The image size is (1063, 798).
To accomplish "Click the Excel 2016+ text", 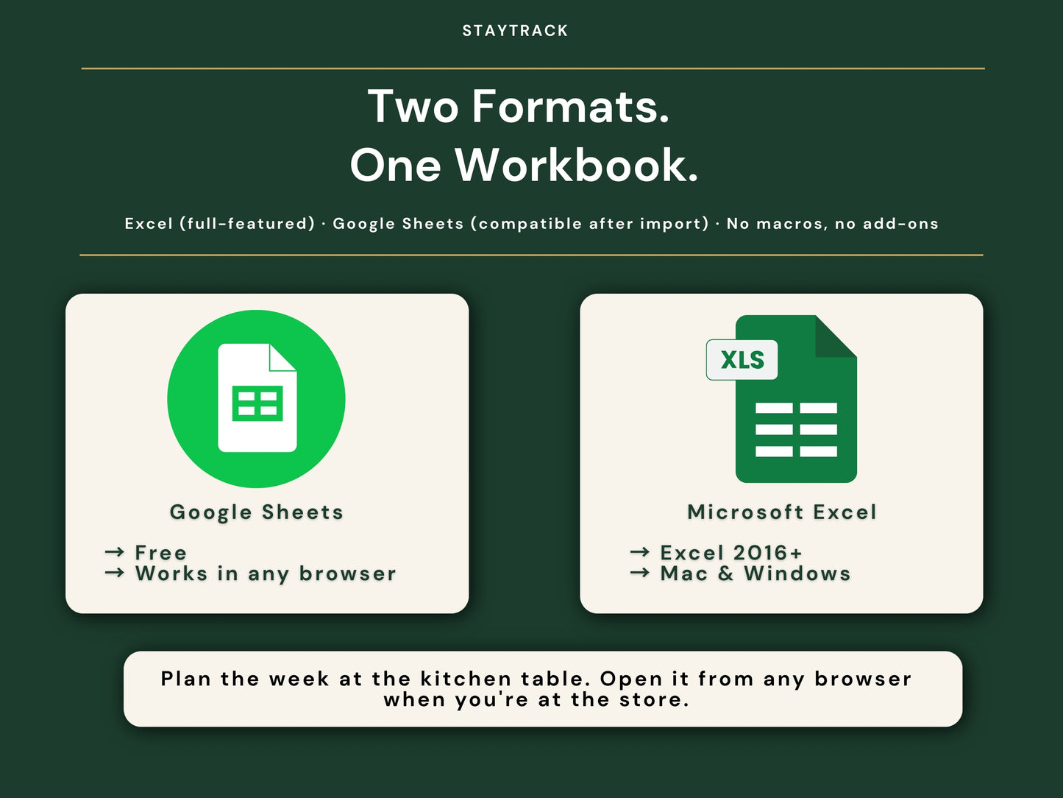I will pyautogui.click(x=731, y=553).
